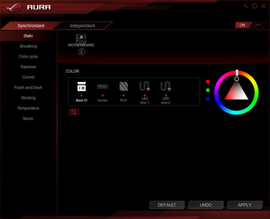270x219 pixels.
Task: Choose the Color cycle effect
Action: tap(28, 56)
